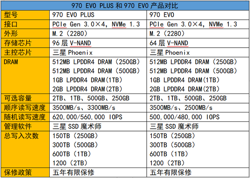Image resolution: width=250 pixels, height=178 pixels.
Task: Click "三星 Phoenix" in the 970 EVO column
Action: tap(170, 53)
